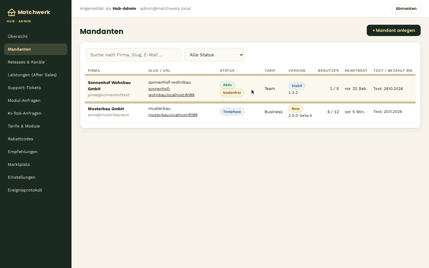429x268 pixels.
Task: Expand the 'Alle Status' dropdown
Action: click(214, 55)
